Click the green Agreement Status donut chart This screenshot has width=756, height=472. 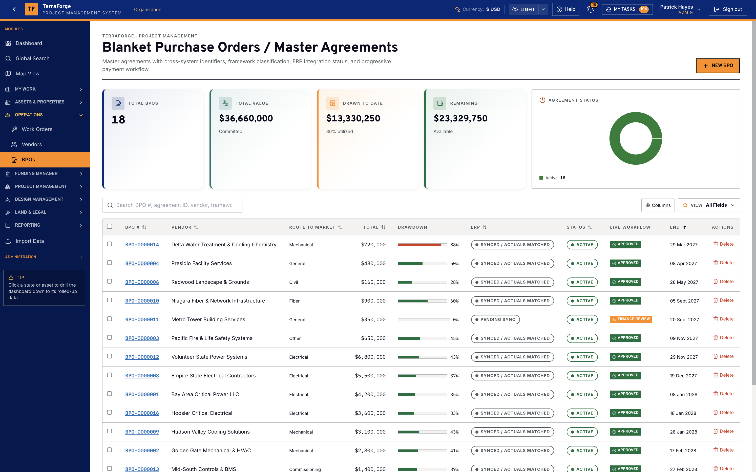(636, 138)
